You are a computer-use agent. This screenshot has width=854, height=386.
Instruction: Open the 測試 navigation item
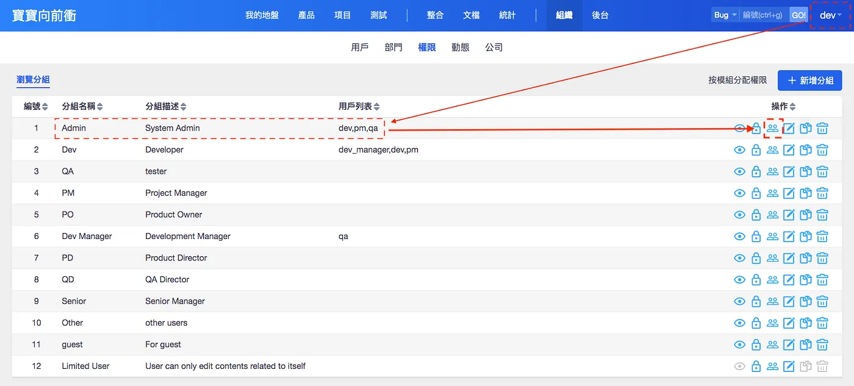tap(379, 15)
